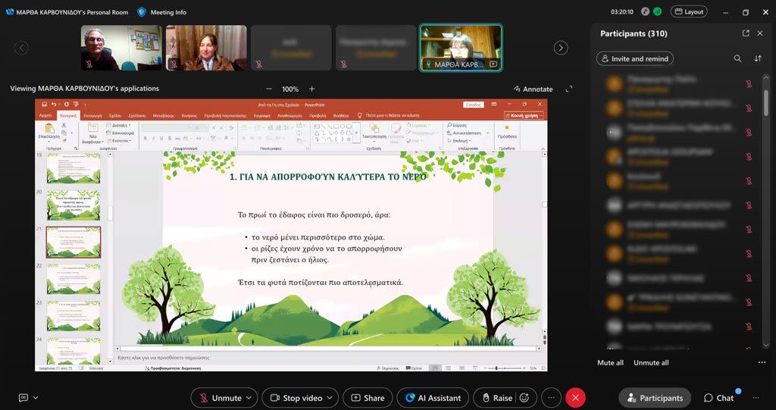Screen dimensions: 776x410
Task: Click the Annotate button
Action: click(x=533, y=89)
